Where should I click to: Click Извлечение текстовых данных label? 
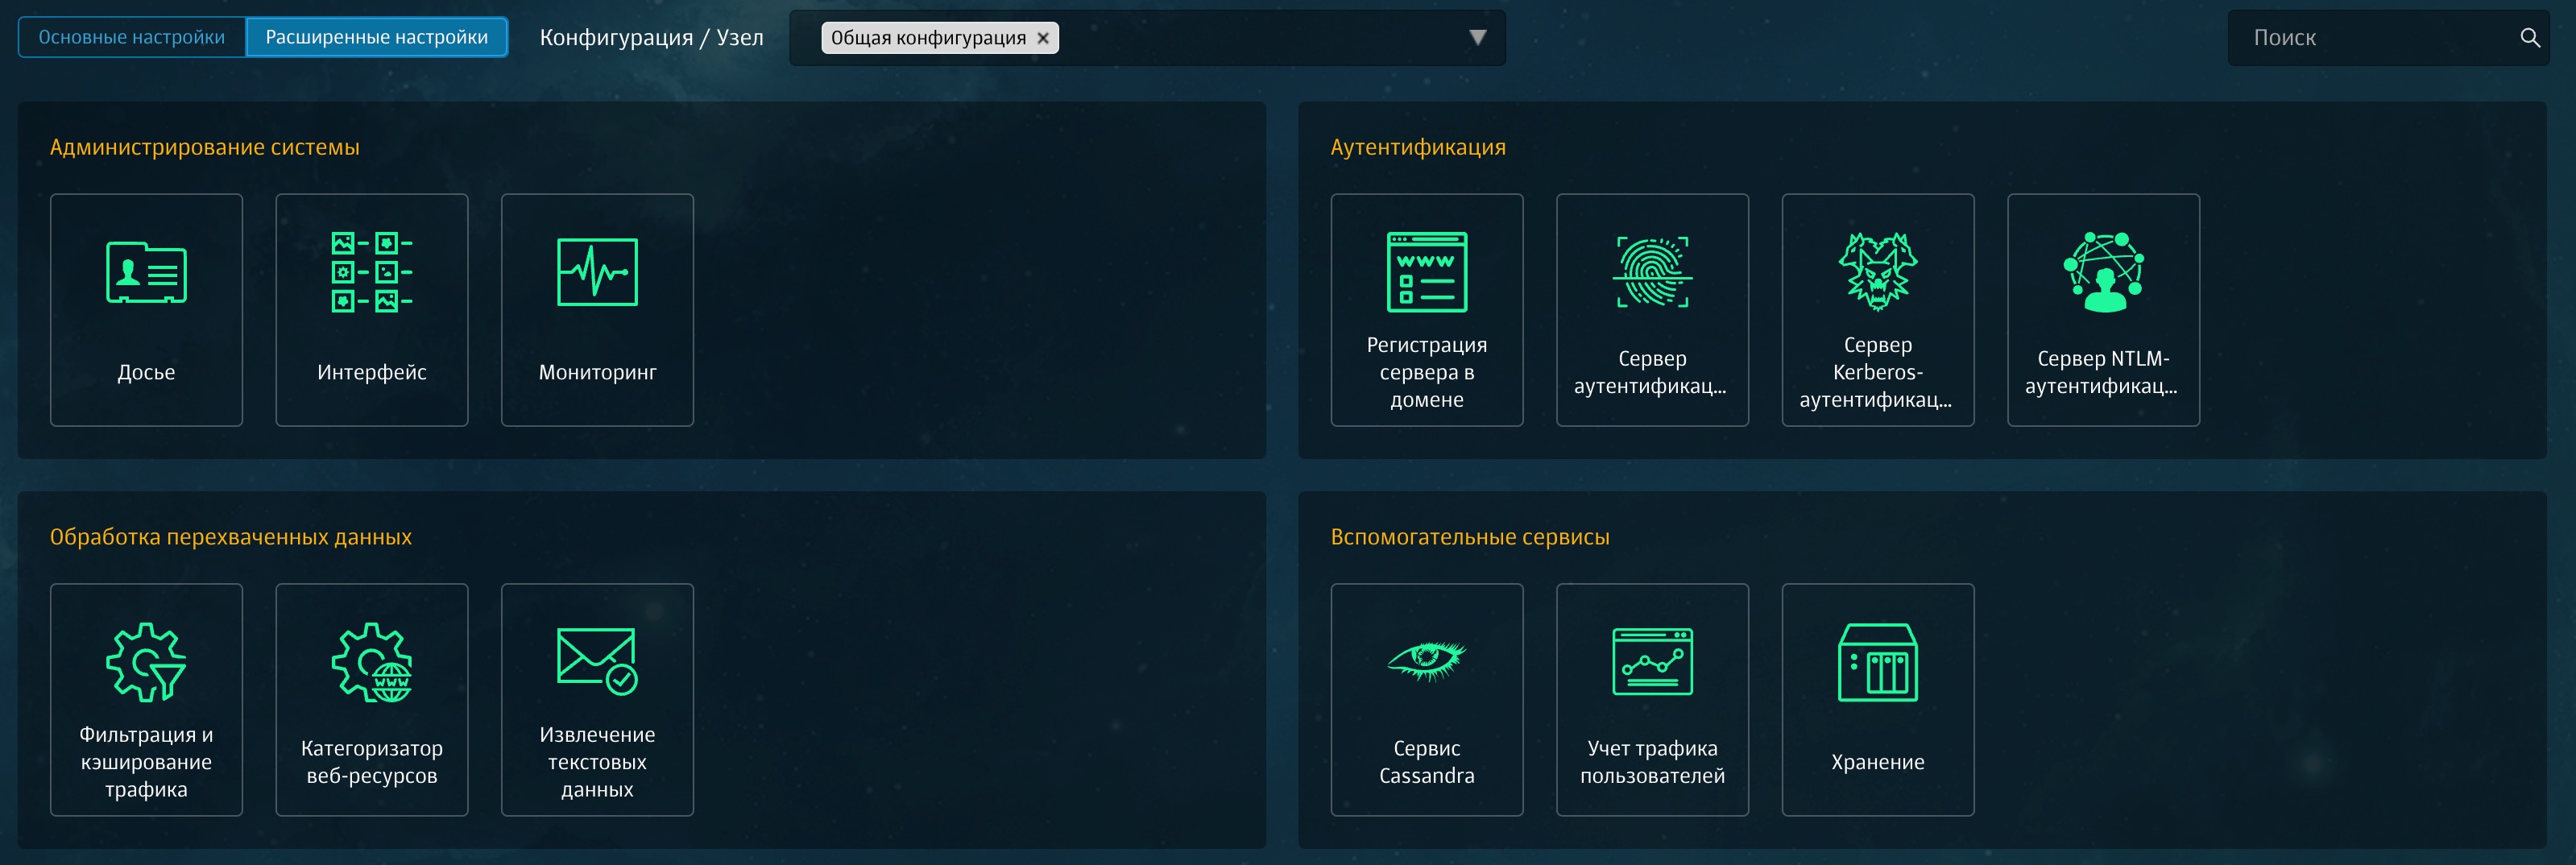(x=597, y=762)
